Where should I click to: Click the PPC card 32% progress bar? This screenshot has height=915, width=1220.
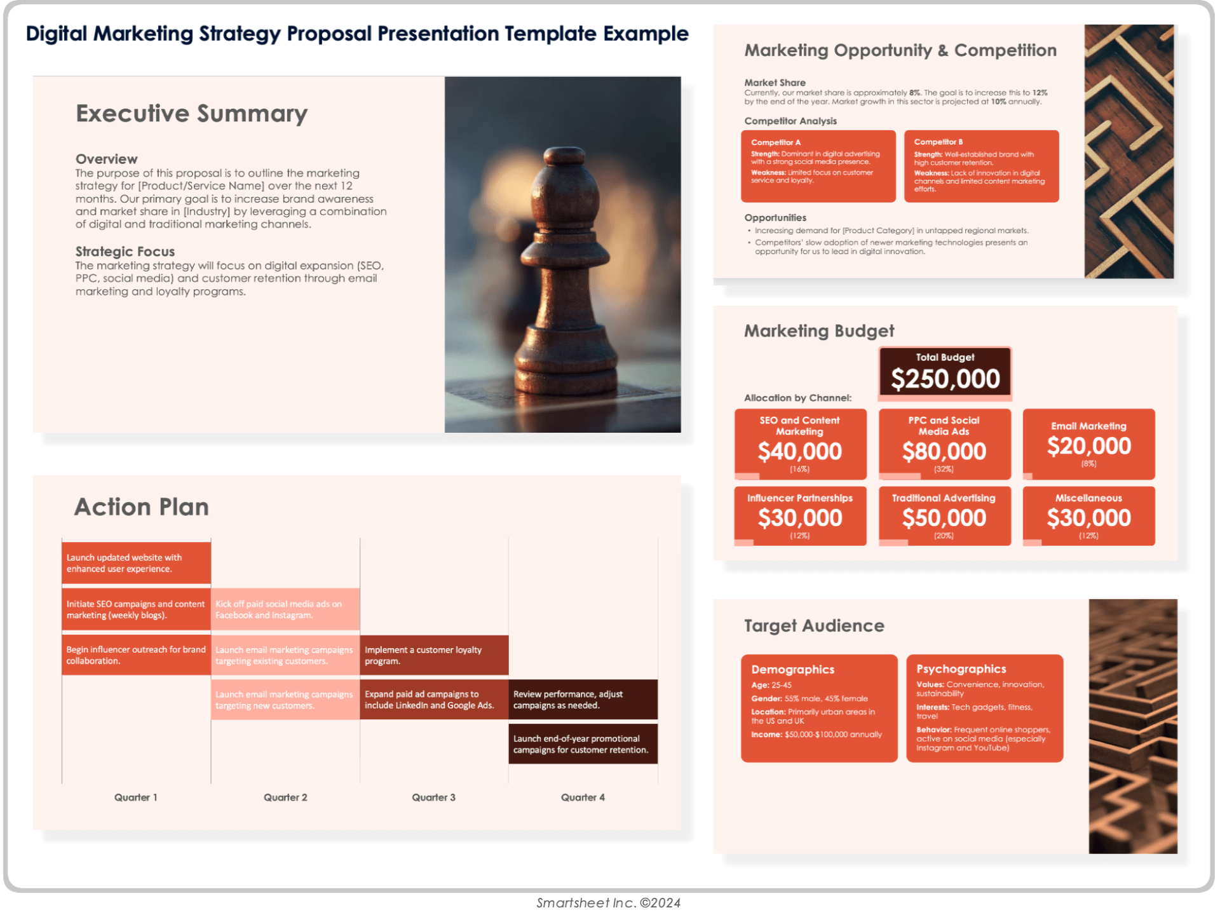click(x=900, y=477)
